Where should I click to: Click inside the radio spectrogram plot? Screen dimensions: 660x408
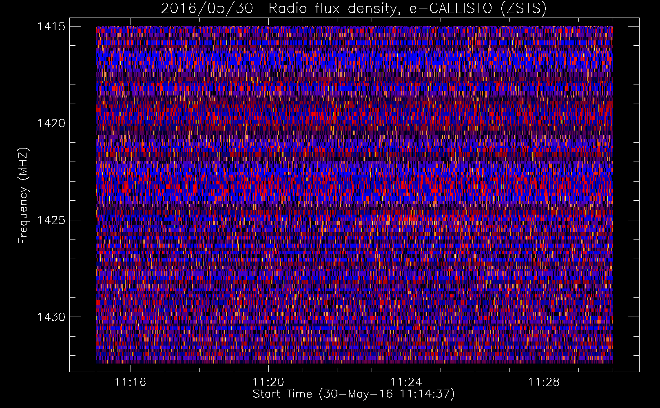[354, 195]
